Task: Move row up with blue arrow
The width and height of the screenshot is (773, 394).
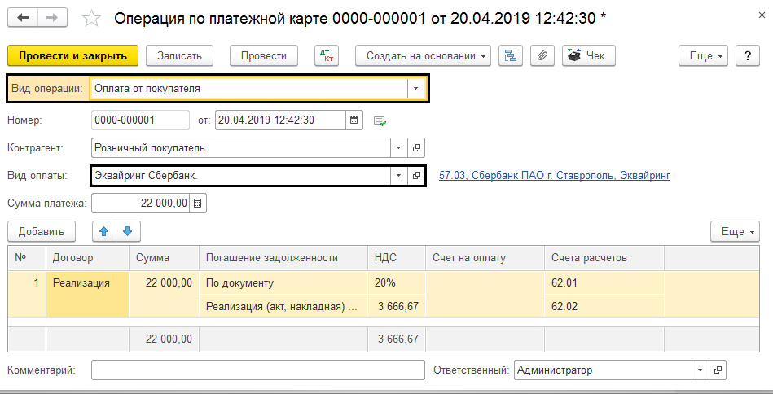Action: pos(104,231)
